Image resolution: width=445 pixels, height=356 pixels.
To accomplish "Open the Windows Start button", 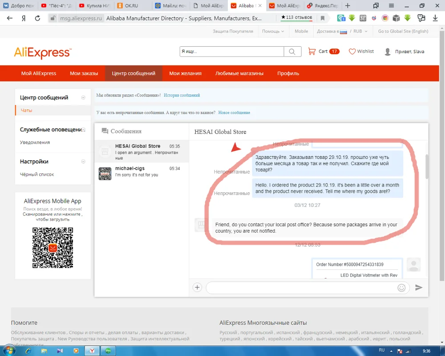I will [8, 351].
